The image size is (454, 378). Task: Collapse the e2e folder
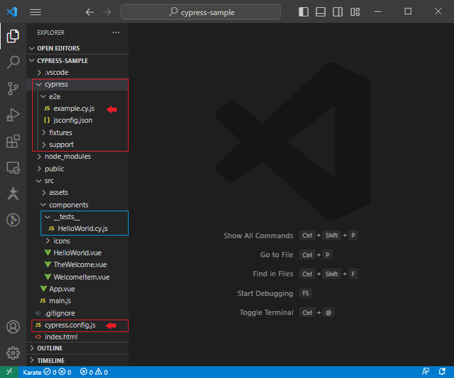pos(77,96)
